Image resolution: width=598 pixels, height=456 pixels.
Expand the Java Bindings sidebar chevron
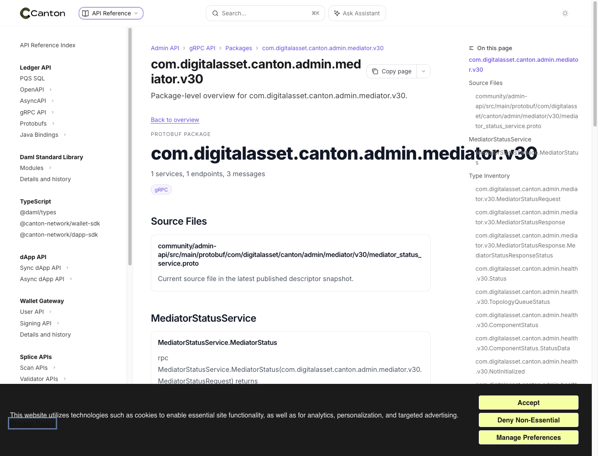[x=65, y=134]
